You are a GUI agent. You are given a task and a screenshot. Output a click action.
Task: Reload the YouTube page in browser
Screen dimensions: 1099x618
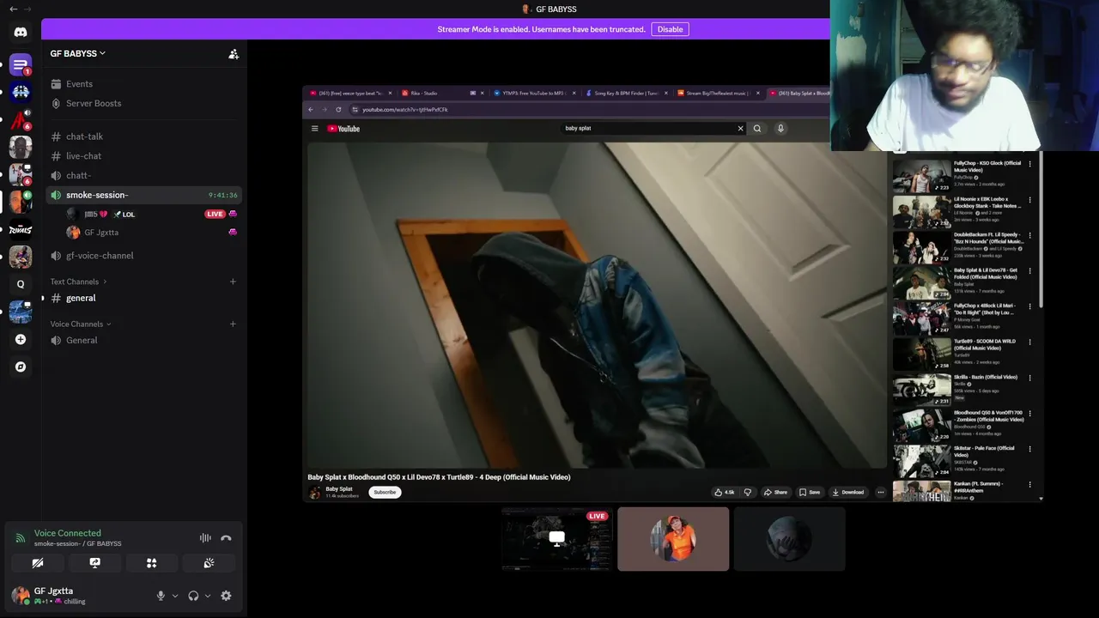click(338, 110)
